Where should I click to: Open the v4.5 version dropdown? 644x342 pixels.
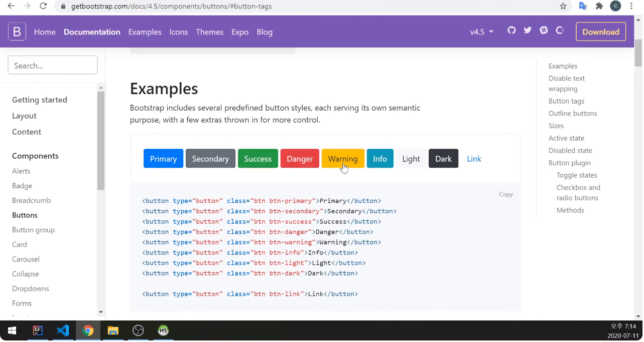481,32
